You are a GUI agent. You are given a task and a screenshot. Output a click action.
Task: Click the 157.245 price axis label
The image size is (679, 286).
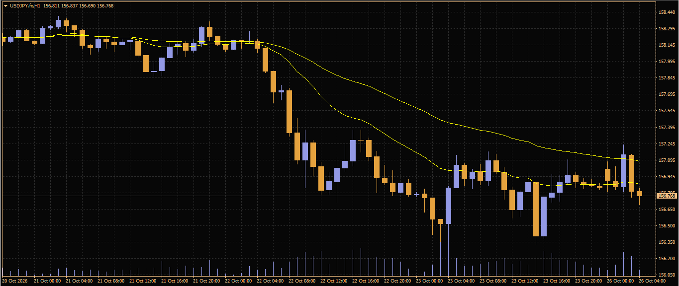pyautogui.click(x=667, y=144)
